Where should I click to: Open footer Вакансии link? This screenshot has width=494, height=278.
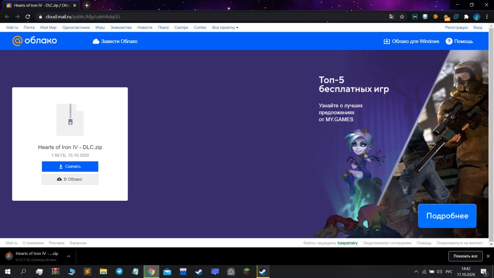coord(78,243)
